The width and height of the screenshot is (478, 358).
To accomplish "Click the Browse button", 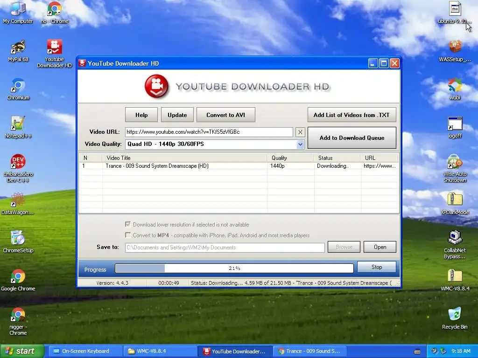I will 344,247.
